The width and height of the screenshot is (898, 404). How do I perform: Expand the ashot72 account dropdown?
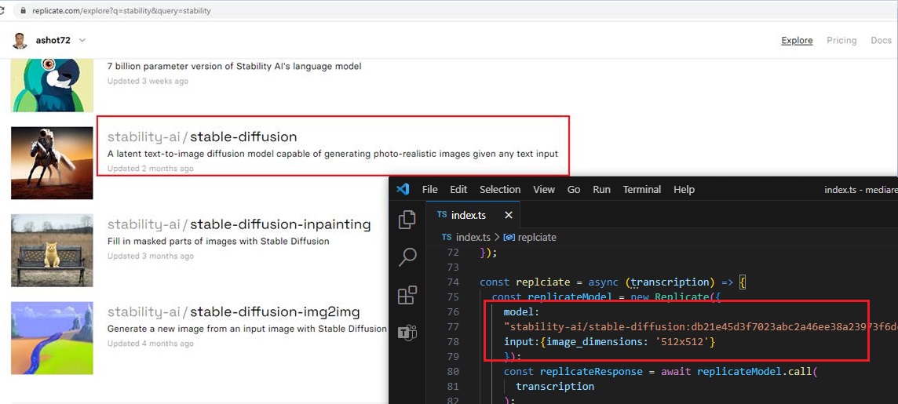coord(82,40)
